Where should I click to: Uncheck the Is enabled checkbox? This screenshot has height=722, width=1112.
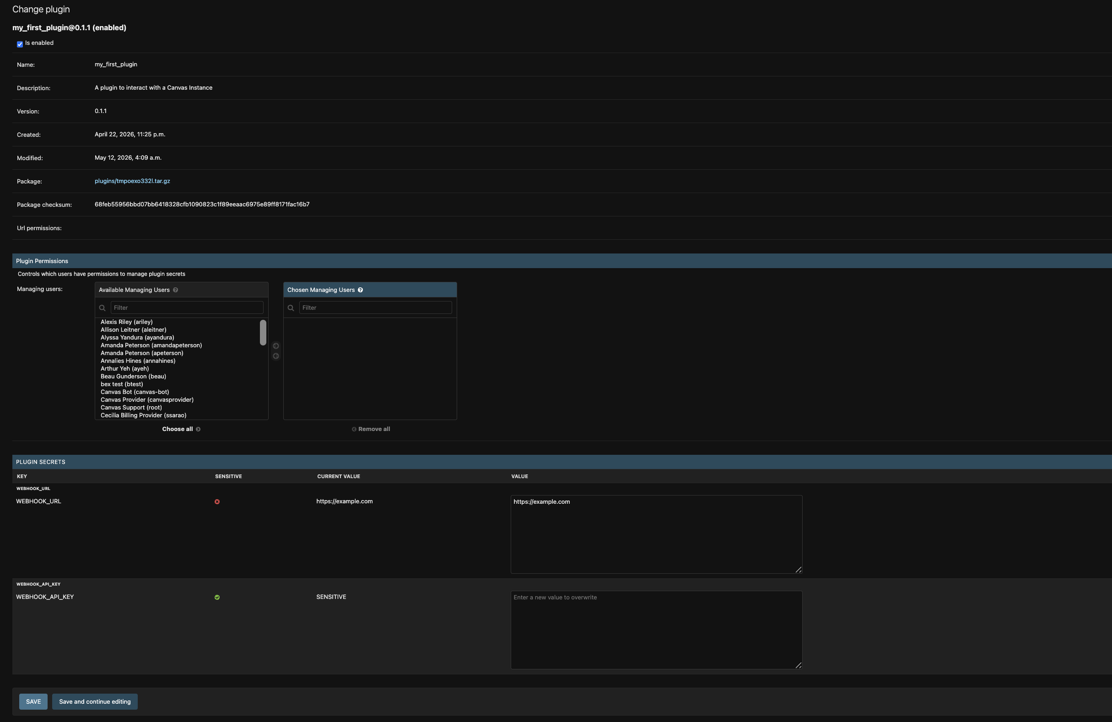[x=20, y=44]
